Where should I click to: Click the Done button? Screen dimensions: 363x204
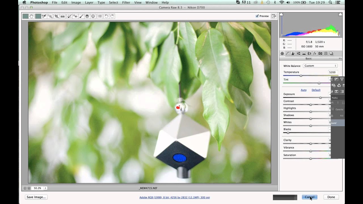(331, 197)
